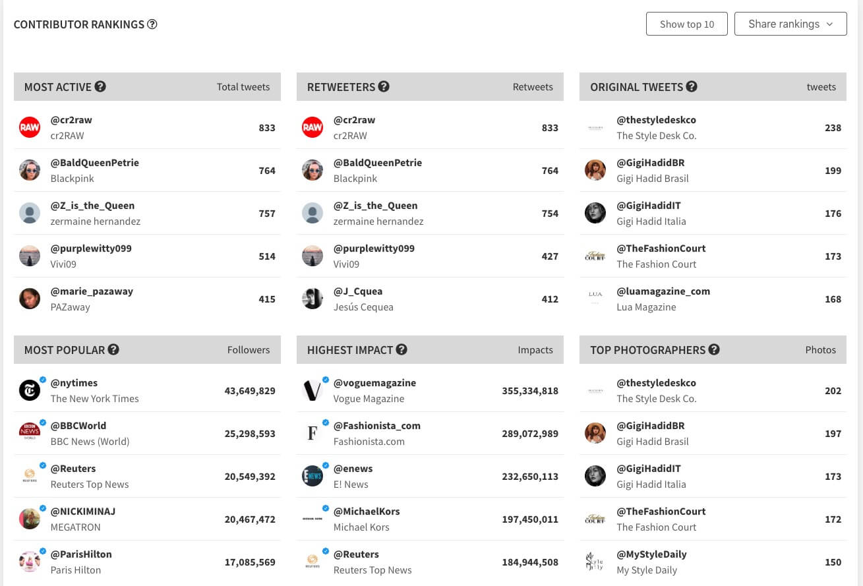Click the Retweeters help icon
The width and height of the screenshot is (863, 586).
383,86
